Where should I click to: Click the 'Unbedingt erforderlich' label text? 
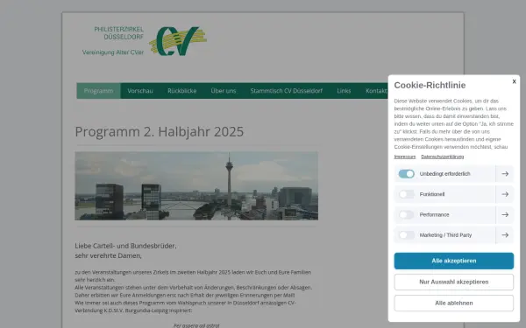(x=444, y=174)
